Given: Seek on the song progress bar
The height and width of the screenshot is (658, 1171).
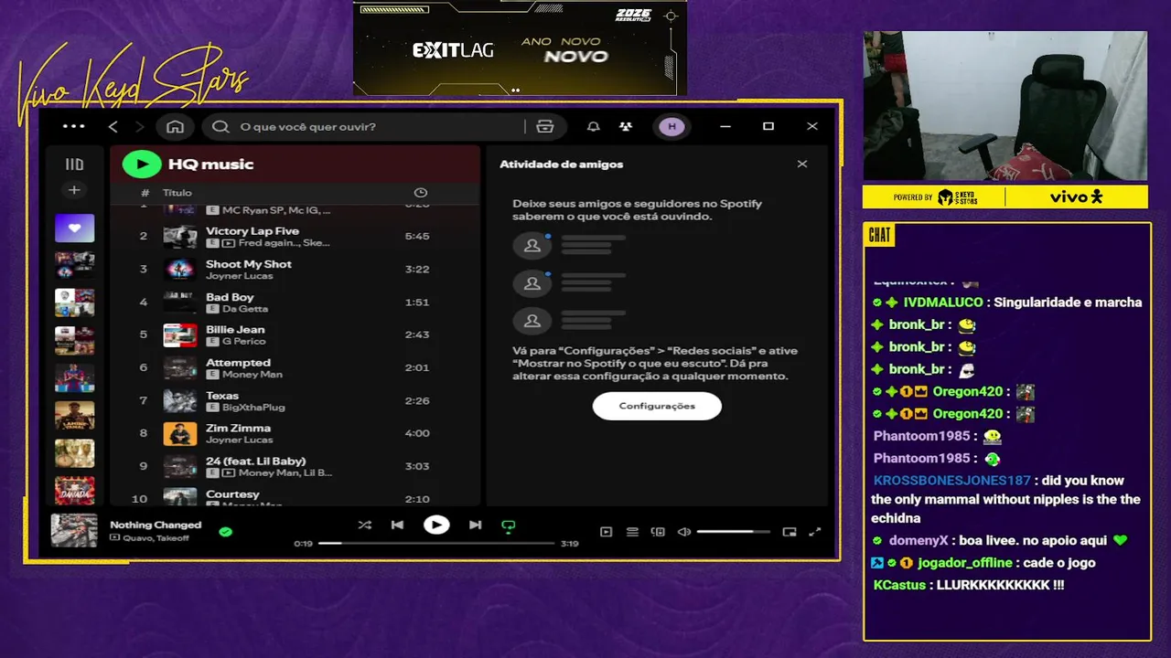Looking at the screenshot, I should [x=436, y=543].
